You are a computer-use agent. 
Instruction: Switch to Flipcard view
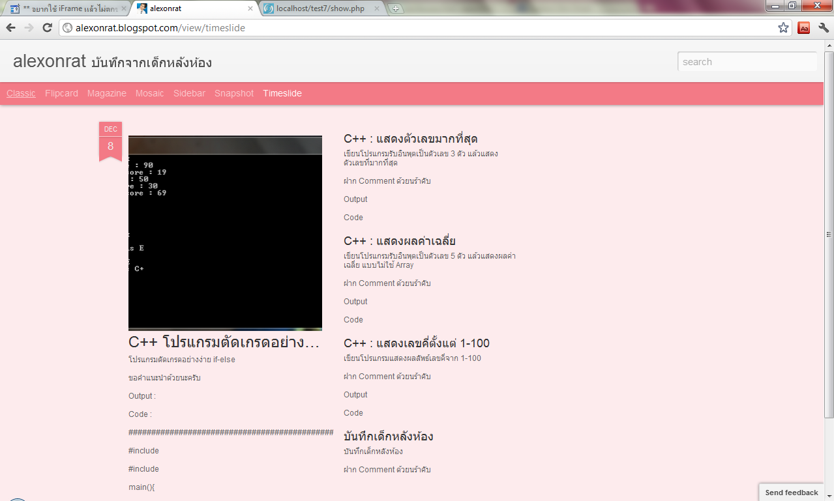[x=61, y=93]
